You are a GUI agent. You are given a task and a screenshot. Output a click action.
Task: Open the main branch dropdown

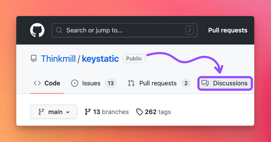pyautogui.click(x=54, y=112)
